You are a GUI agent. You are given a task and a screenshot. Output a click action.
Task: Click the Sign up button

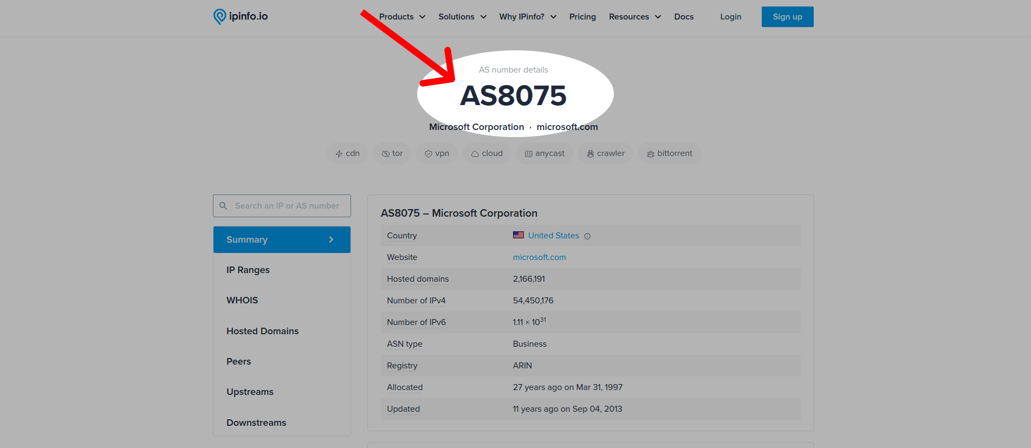(x=788, y=17)
